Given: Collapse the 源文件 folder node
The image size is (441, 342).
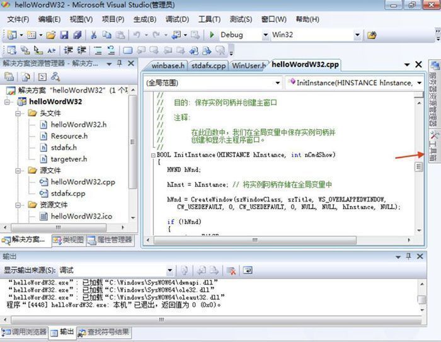Looking at the screenshot, I should click(18, 171).
